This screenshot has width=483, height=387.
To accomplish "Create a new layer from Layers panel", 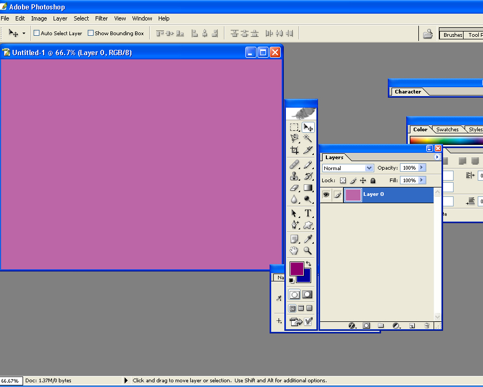I will pyautogui.click(x=412, y=326).
